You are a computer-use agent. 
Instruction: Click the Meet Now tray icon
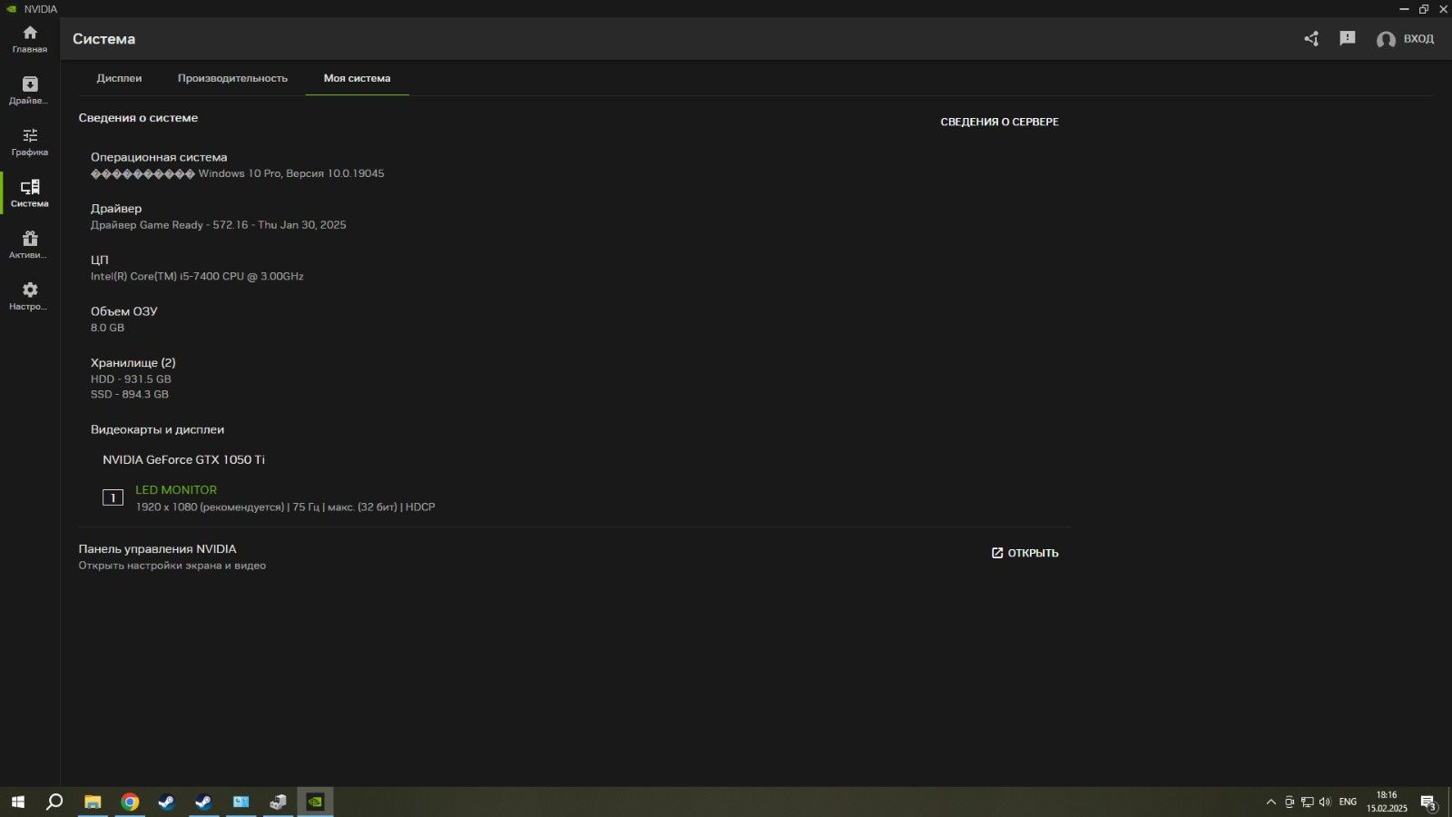[1289, 802]
